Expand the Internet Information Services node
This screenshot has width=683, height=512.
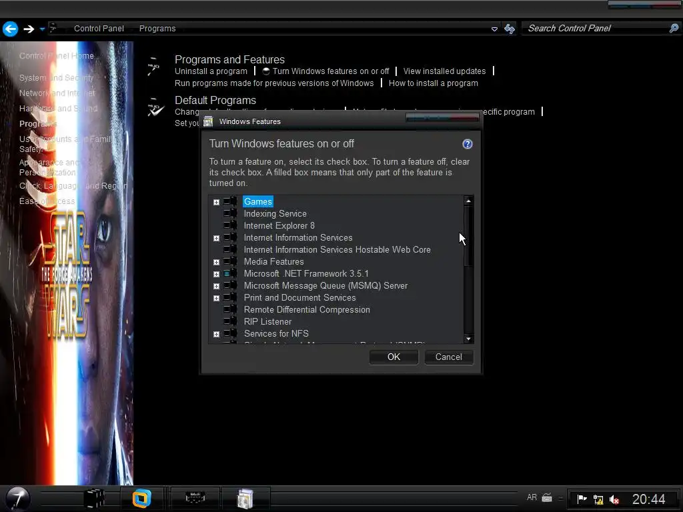tap(217, 238)
